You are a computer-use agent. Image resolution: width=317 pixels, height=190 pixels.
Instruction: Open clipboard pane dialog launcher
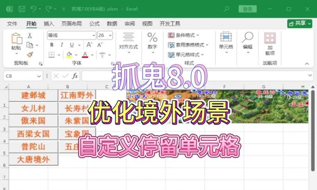pos(41,63)
